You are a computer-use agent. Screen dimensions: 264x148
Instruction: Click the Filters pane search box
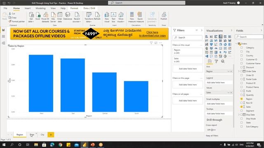[187, 37]
